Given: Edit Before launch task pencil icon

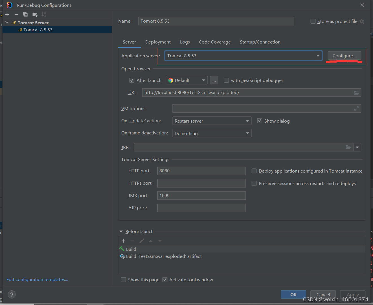Looking at the screenshot, I should 142,241.
